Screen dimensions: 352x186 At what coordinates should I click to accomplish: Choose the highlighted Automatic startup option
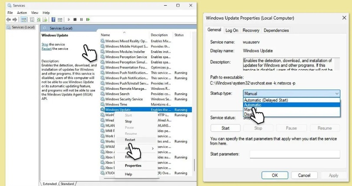point(292,105)
